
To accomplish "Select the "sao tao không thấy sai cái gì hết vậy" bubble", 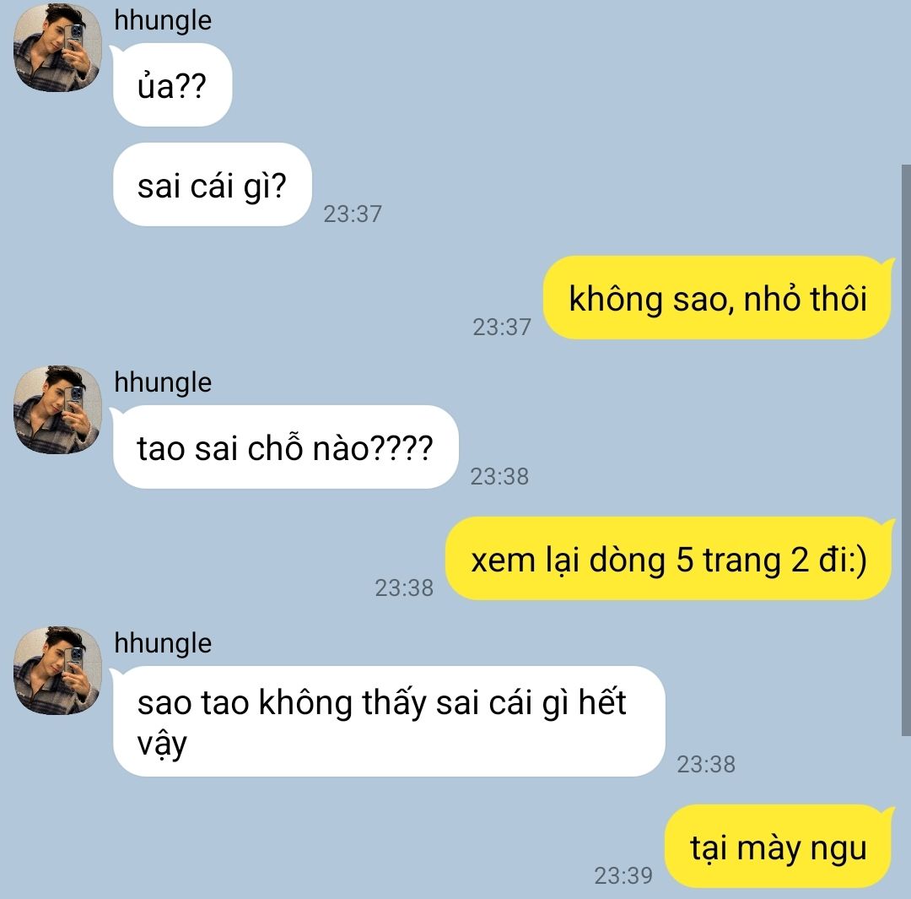I will tap(388, 721).
